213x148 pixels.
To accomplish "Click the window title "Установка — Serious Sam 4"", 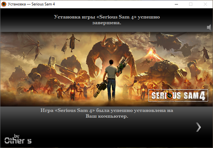I will (x=32, y=4).
